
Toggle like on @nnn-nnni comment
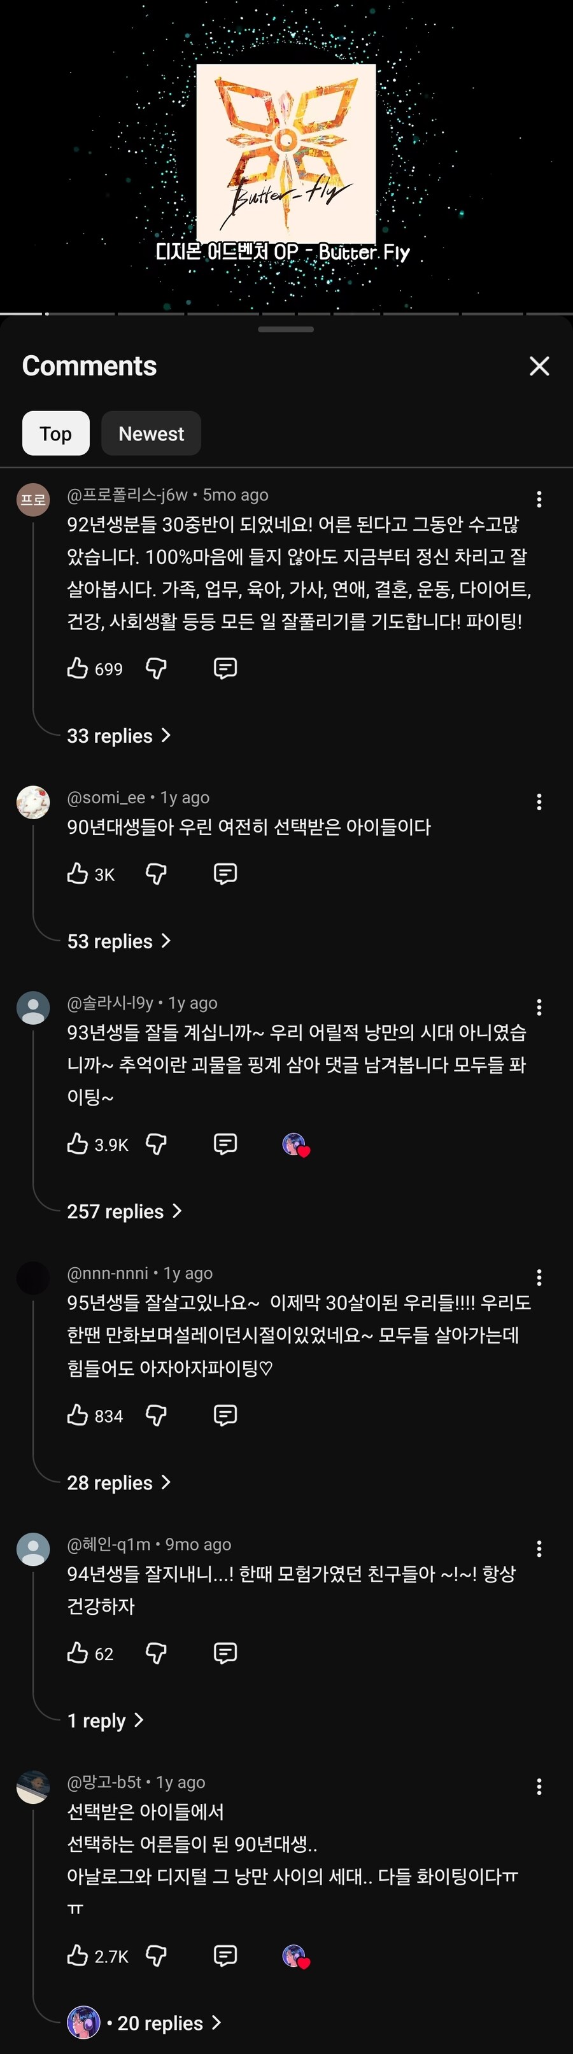click(78, 1416)
